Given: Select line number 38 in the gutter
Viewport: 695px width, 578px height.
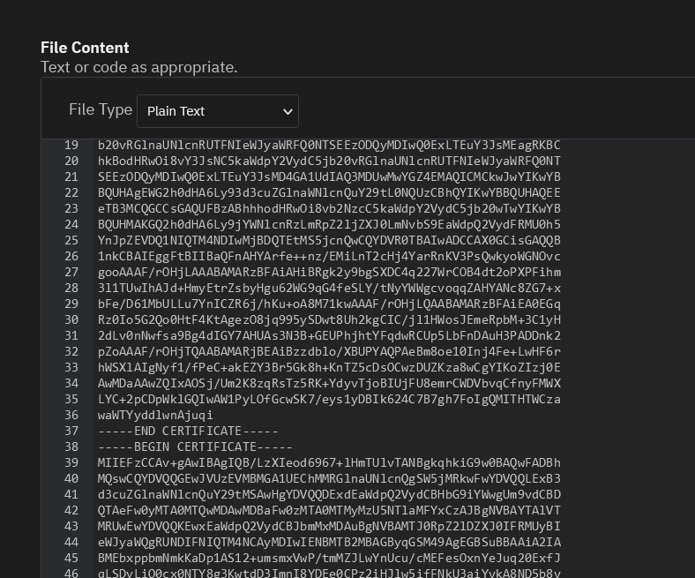Looking at the screenshot, I should point(71,447).
